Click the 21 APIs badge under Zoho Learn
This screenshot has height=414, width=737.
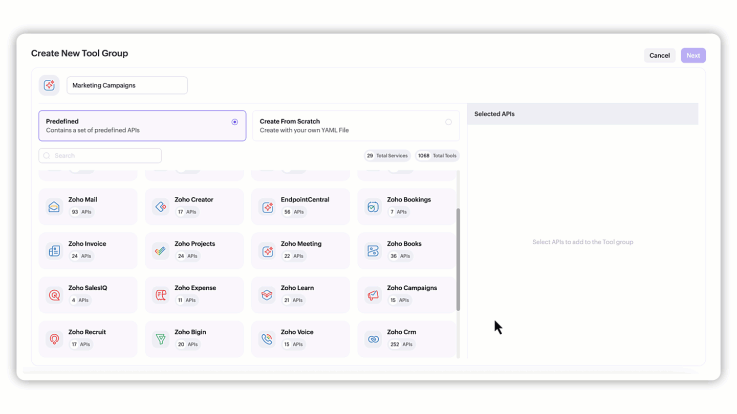click(x=294, y=300)
